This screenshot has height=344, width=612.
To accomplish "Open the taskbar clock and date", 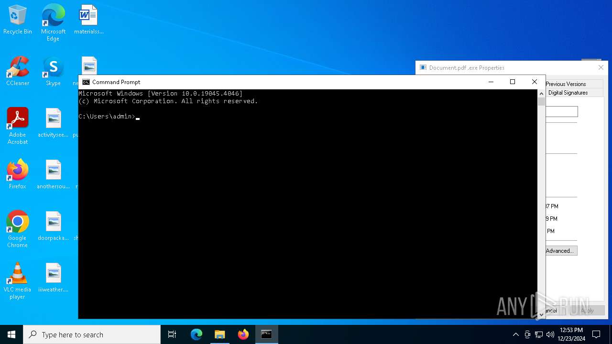I will tap(571, 334).
